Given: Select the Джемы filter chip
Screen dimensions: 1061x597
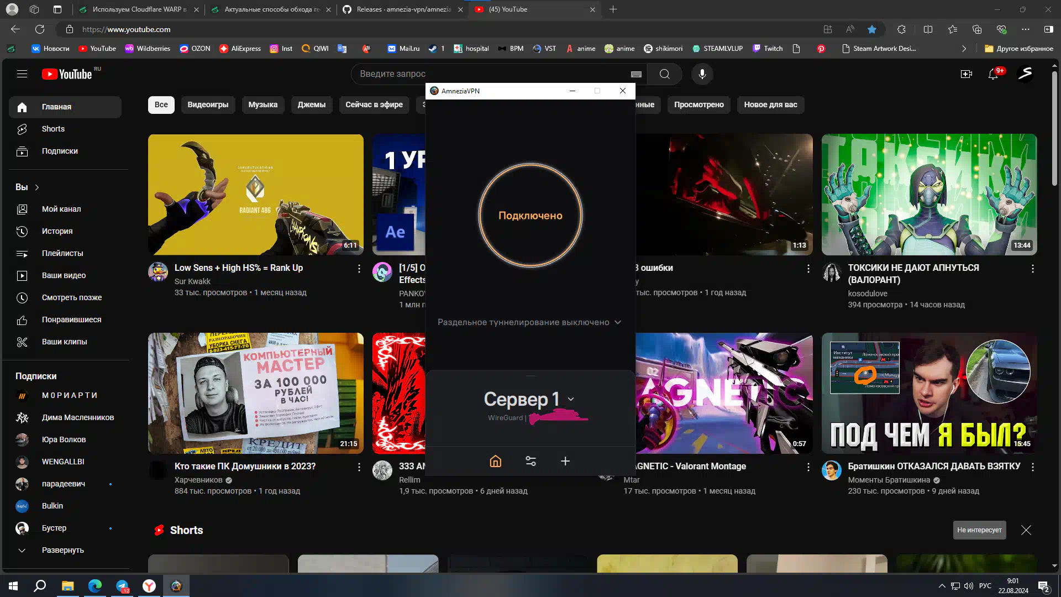Looking at the screenshot, I should point(312,104).
